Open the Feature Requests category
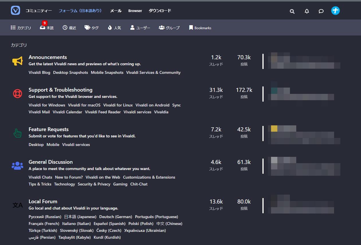361x245 pixels. click(x=49, y=129)
